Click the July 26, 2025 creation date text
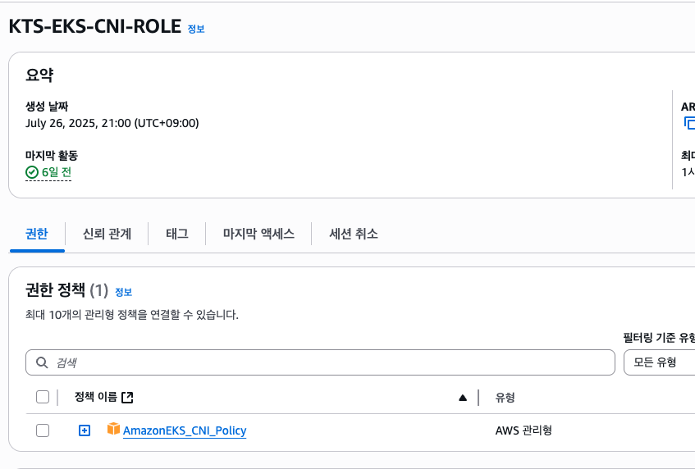This screenshot has height=469, width=695. point(112,123)
